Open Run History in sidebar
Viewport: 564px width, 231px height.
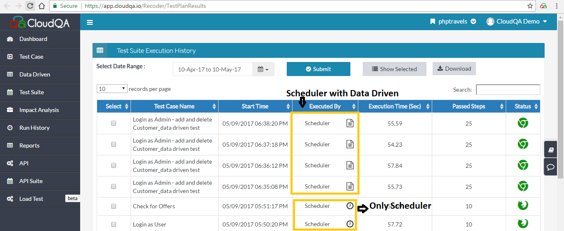pyautogui.click(x=40, y=128)
